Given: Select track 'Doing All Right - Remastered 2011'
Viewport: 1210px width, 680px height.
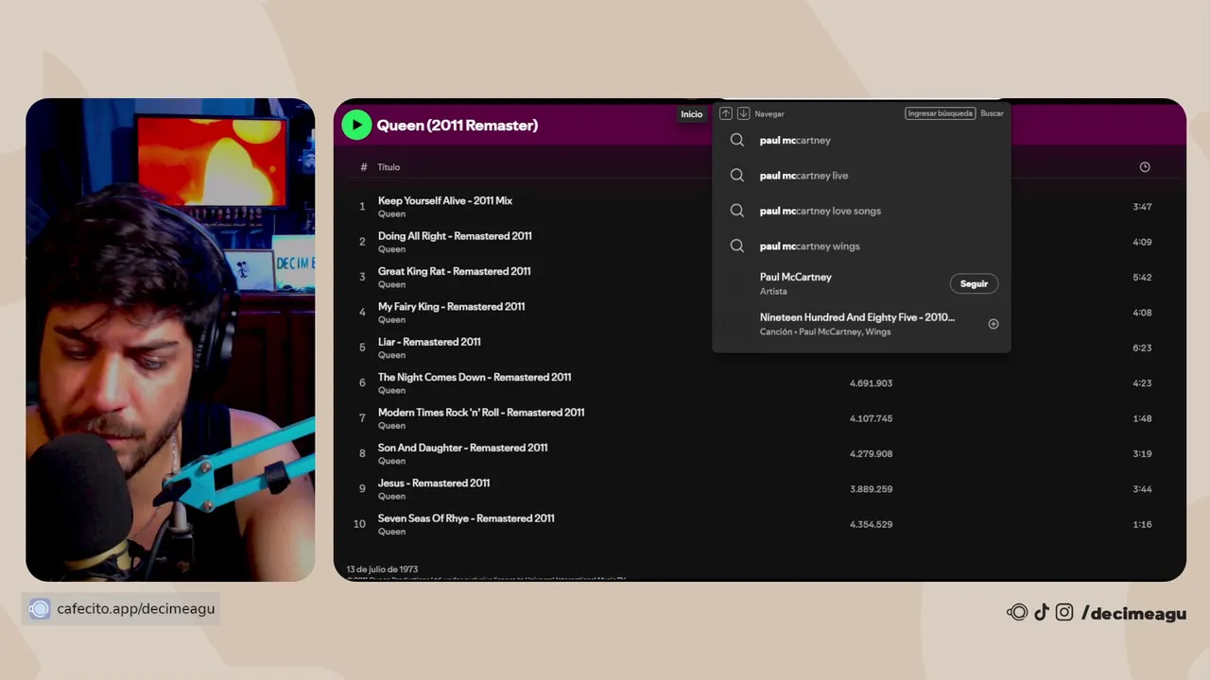Looking at the screenshot, I should pos(455,236).
